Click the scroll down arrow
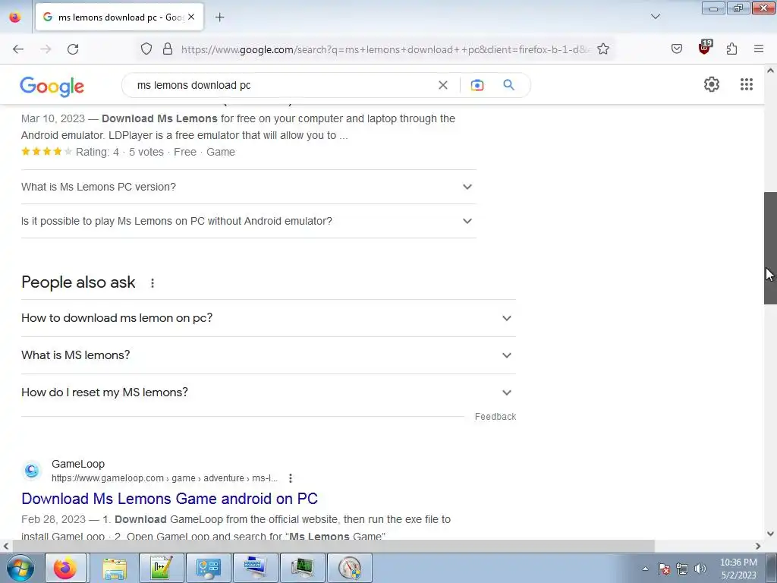 click(770, 534)
